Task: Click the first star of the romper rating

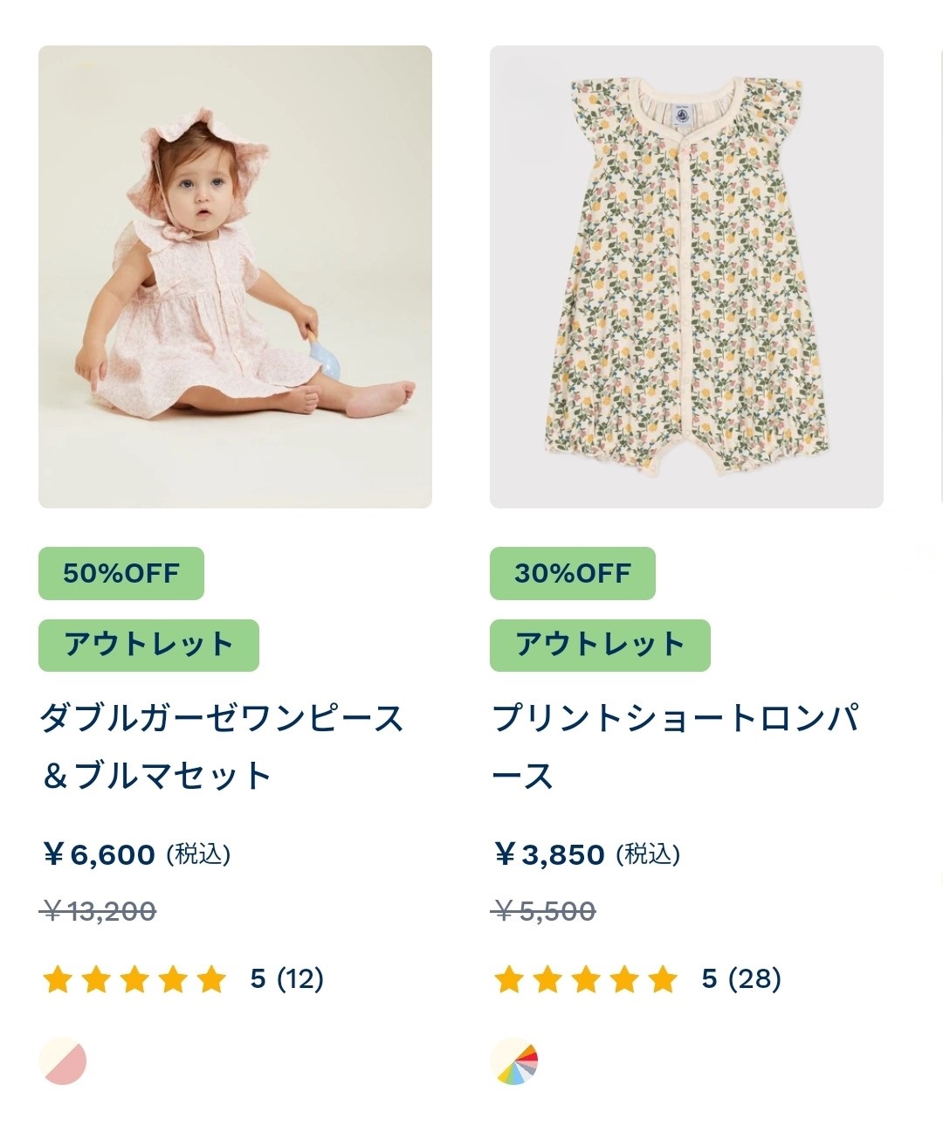Action: pyautogui.click(x=509, y=979)
